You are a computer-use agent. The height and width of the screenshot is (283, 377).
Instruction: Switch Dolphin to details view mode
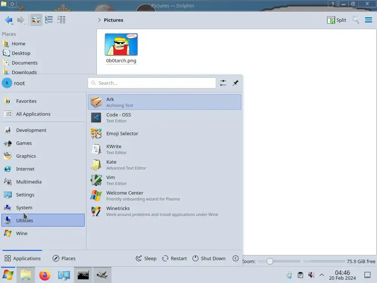[x=61, y=20]
